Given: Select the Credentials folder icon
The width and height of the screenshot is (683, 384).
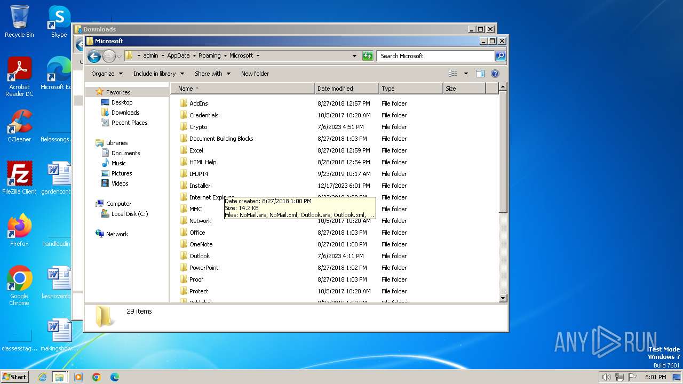Looking at the screenshot, I should click(x=184, y=115).
